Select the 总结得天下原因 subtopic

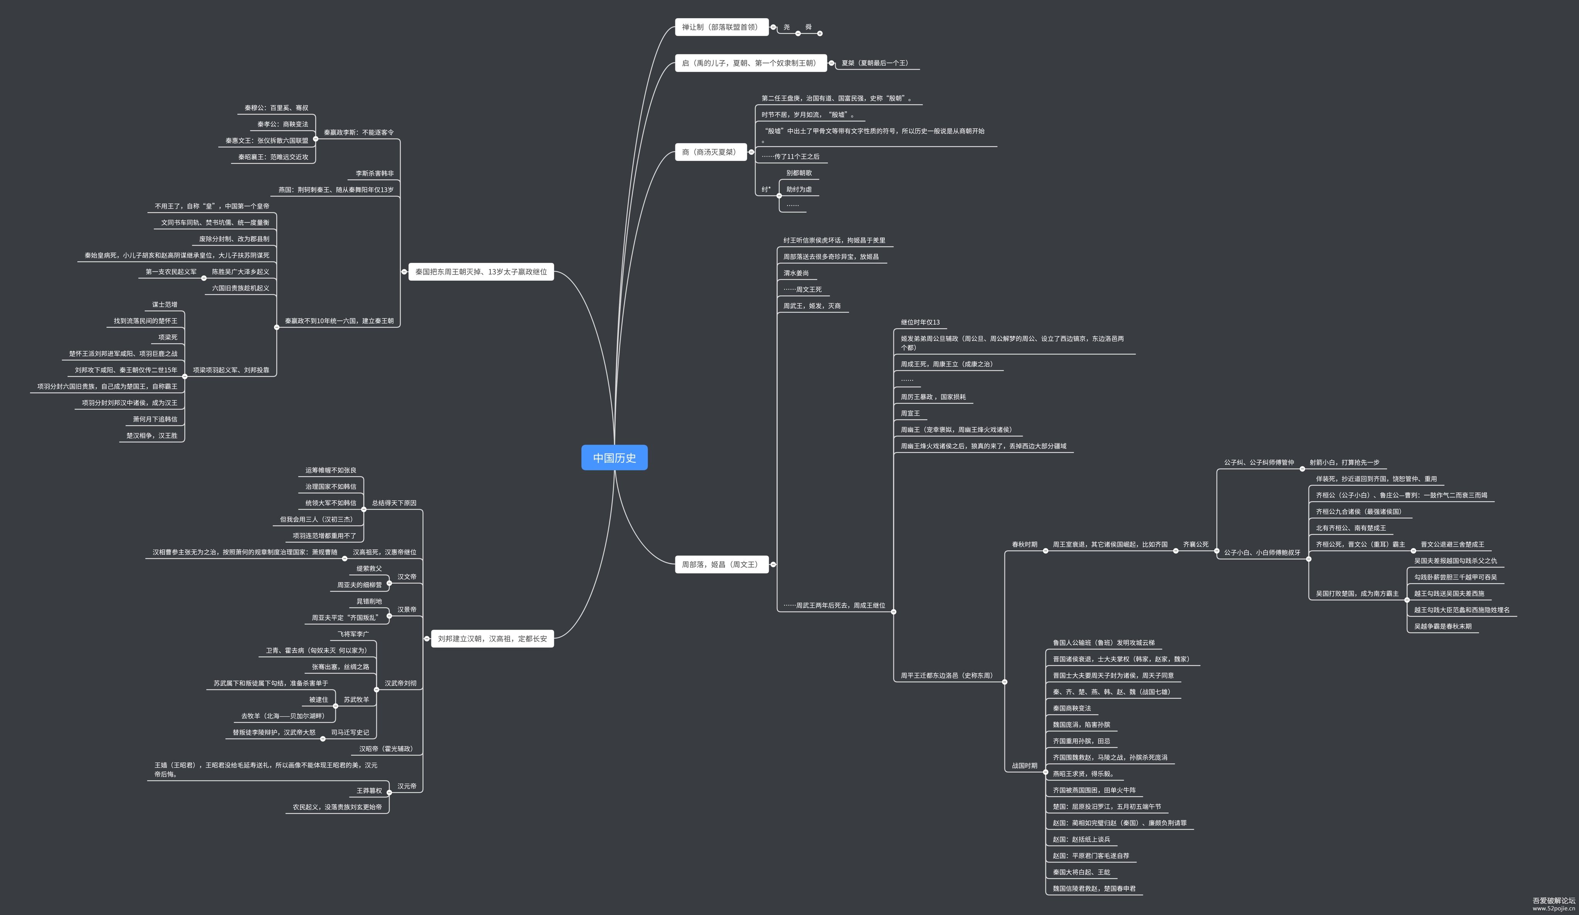394,503
